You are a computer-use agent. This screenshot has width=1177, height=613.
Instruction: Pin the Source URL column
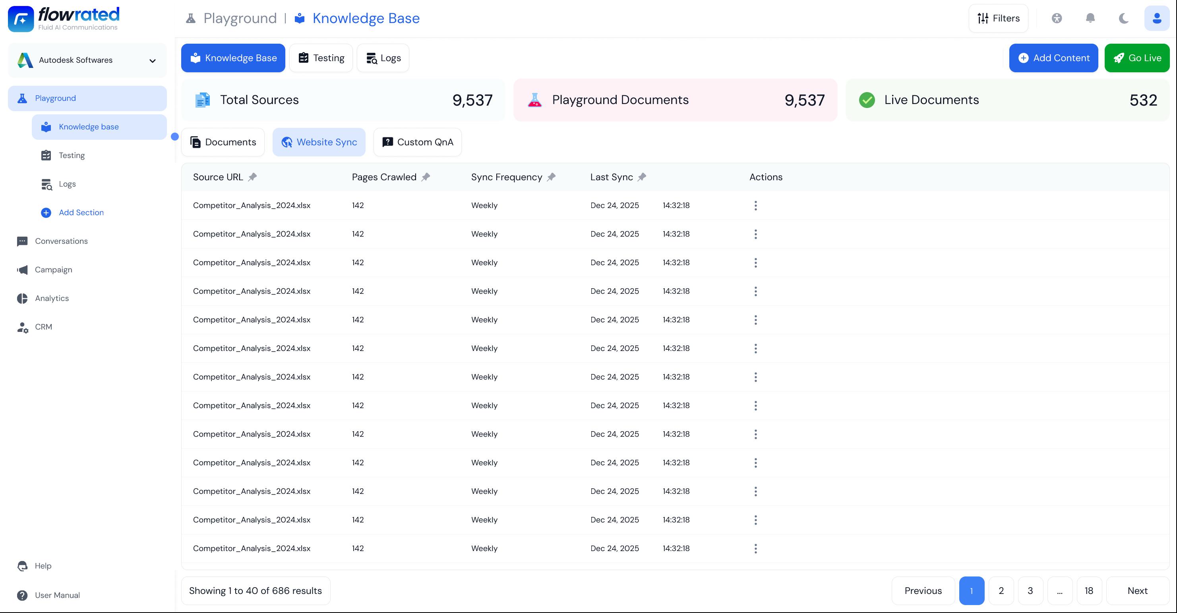[x=252, y=177]
